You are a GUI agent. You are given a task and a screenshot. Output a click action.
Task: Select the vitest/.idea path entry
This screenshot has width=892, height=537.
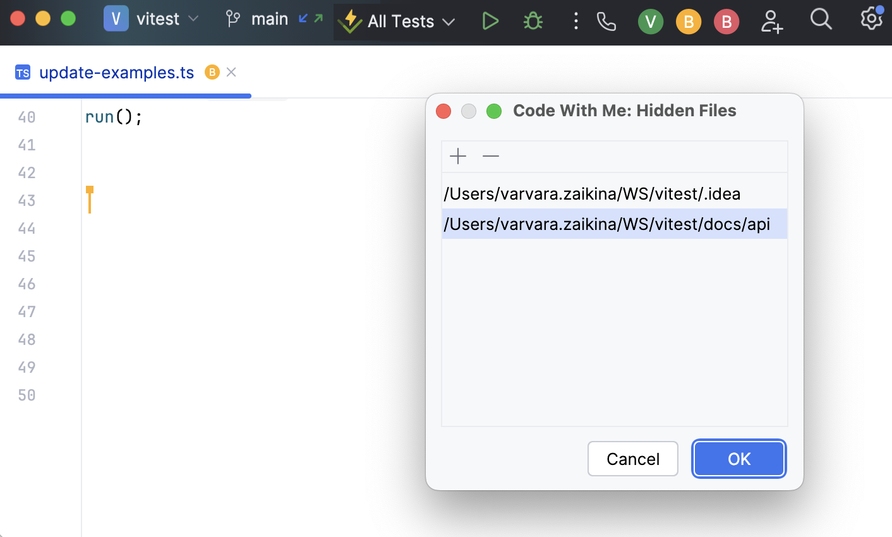click(x=592, y=194)
